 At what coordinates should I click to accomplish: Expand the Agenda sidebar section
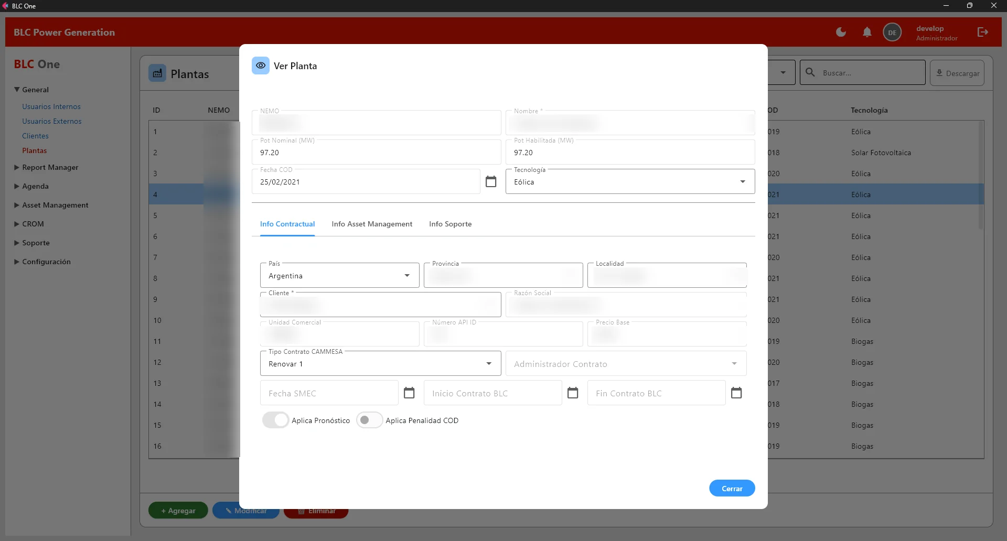pyautogui.click(x=31, y=186)
